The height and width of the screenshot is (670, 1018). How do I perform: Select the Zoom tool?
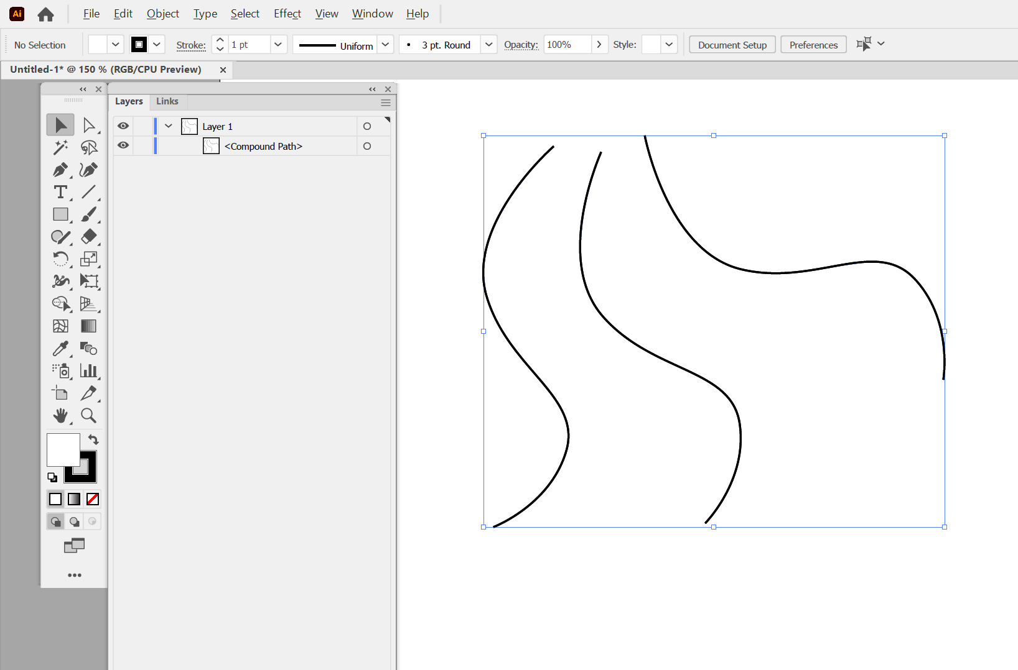[90, 416]
